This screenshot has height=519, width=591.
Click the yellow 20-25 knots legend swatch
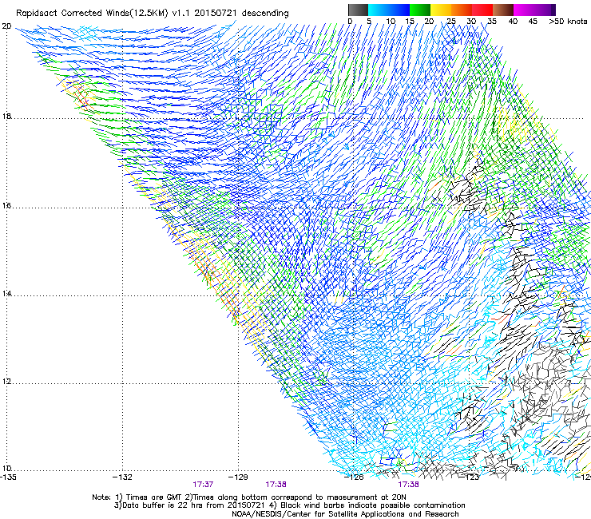coord(441,10)
